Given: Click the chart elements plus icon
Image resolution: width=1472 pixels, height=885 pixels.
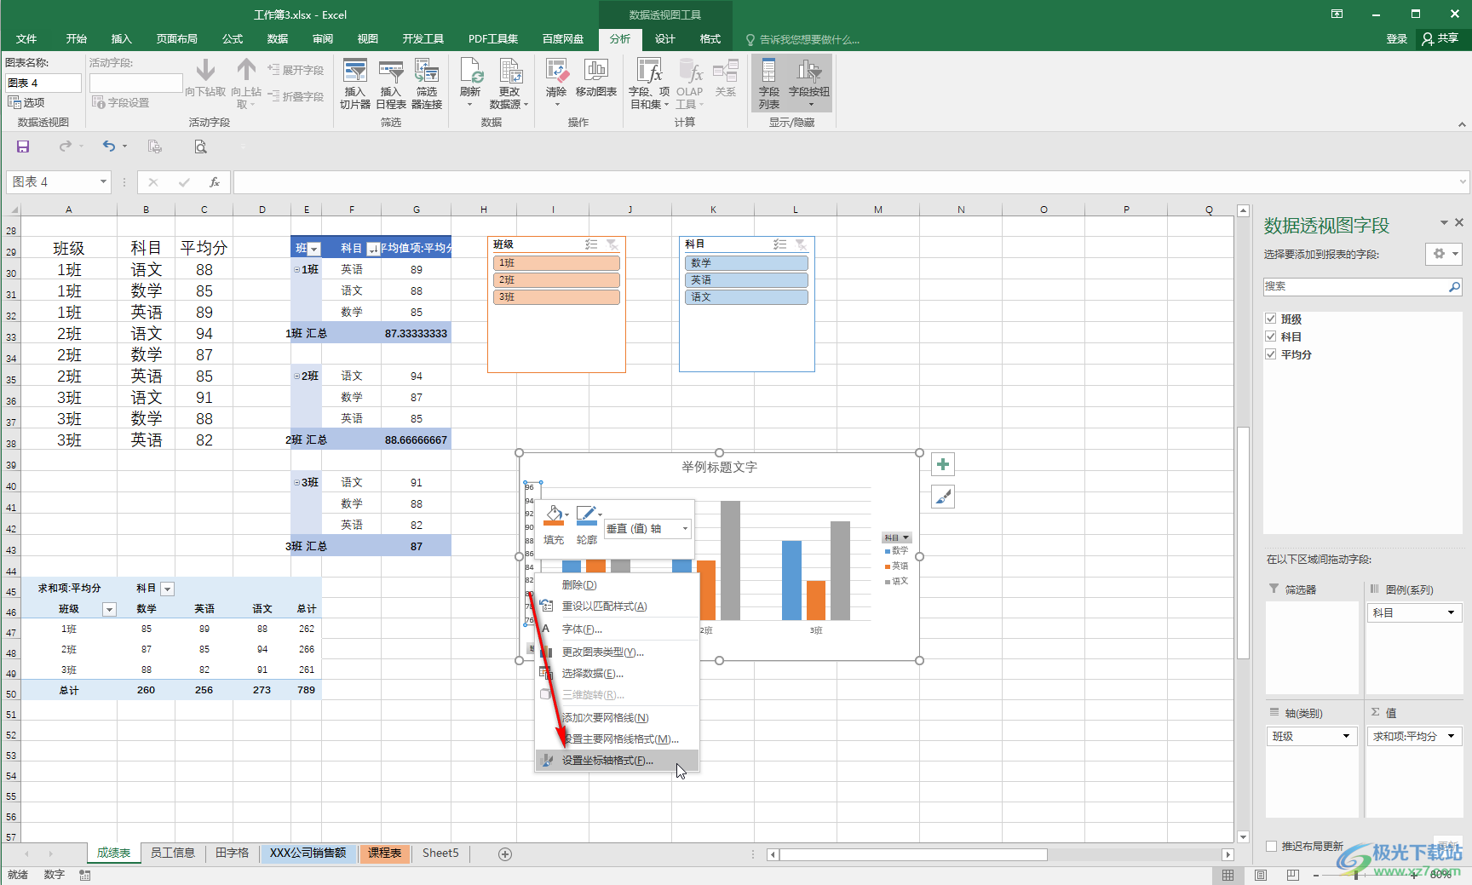Looking at the screenshot, I should click(x=943, y=464).
